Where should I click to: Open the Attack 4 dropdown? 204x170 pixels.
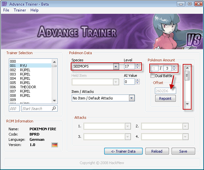click(185, 137)
